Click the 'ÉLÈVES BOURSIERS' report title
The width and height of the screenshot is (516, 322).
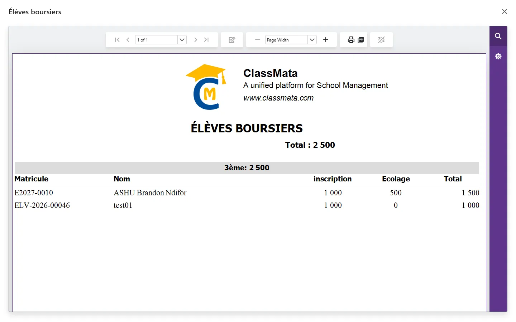coord(247,128)
